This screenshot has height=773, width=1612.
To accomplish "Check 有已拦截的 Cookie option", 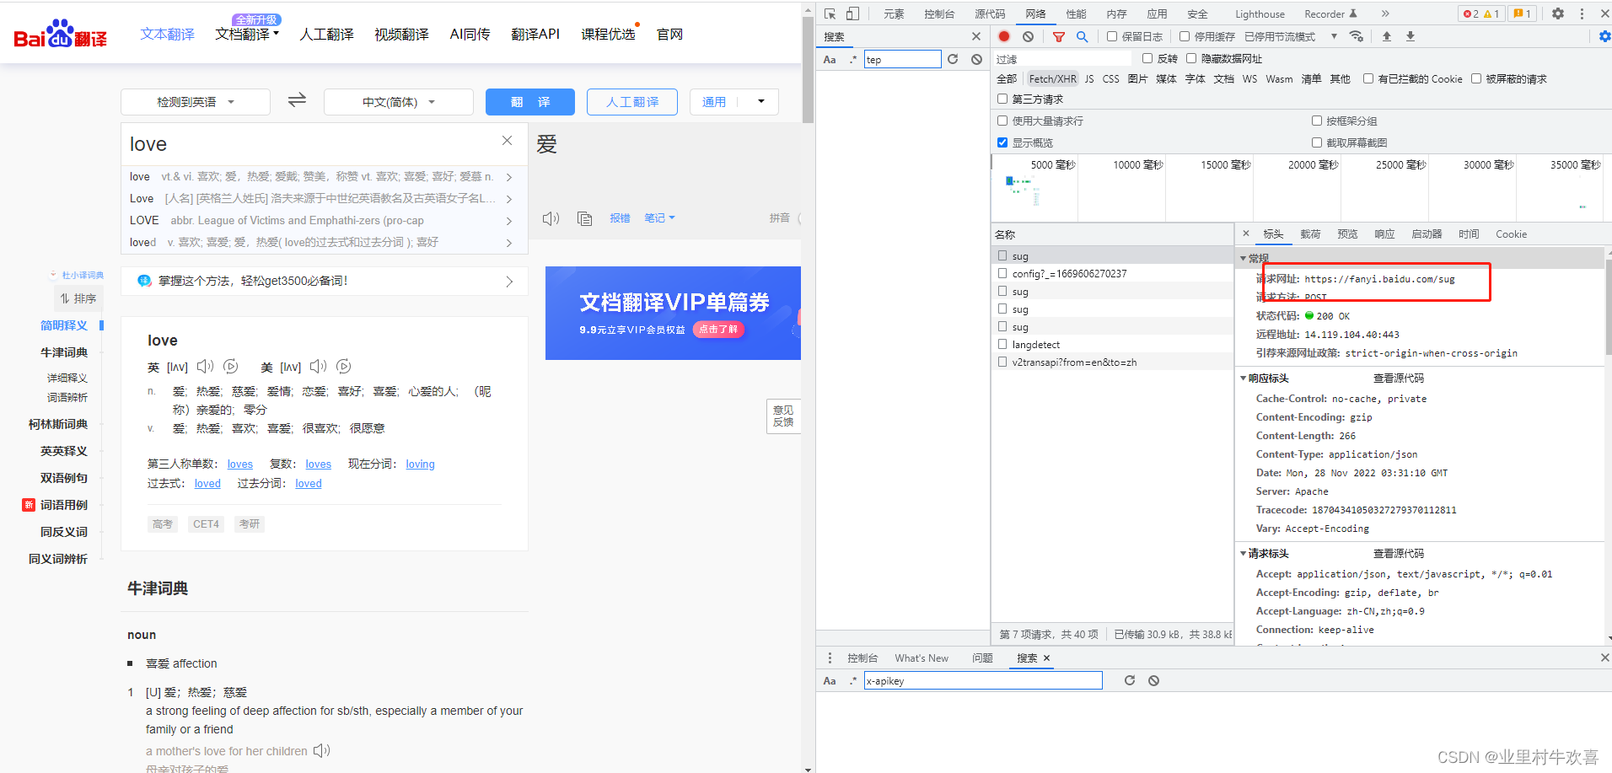I will (1368, 78).
